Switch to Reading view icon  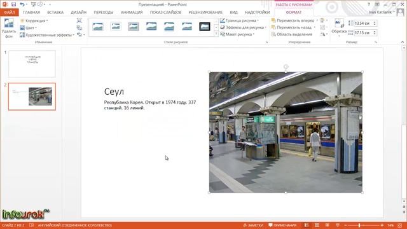tap(327, 225)
